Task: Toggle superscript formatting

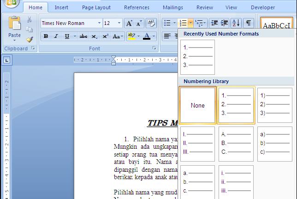Action: [x=105, y=36]
